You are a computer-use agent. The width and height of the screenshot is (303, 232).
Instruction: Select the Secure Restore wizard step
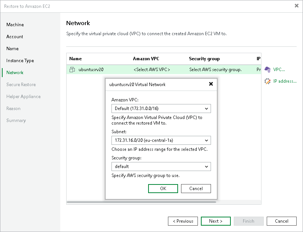21,85
